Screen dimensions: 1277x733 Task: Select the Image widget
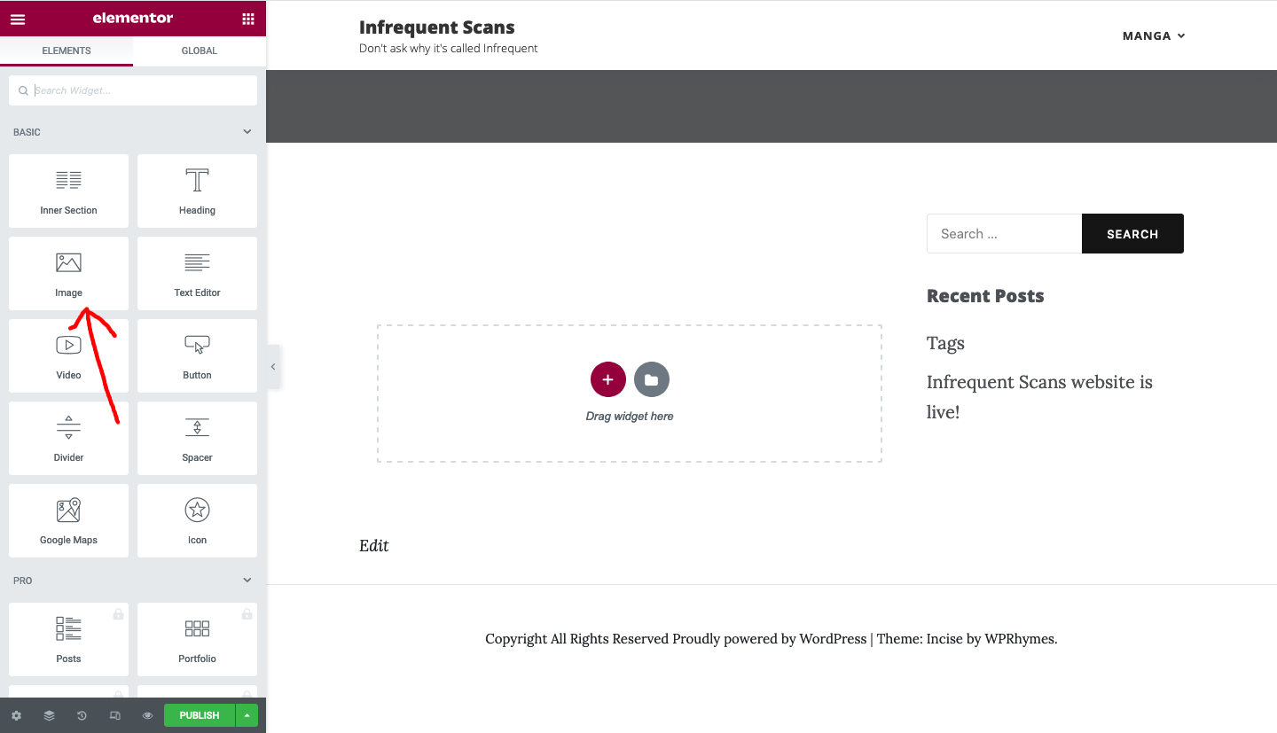click(x=68, y=273)
